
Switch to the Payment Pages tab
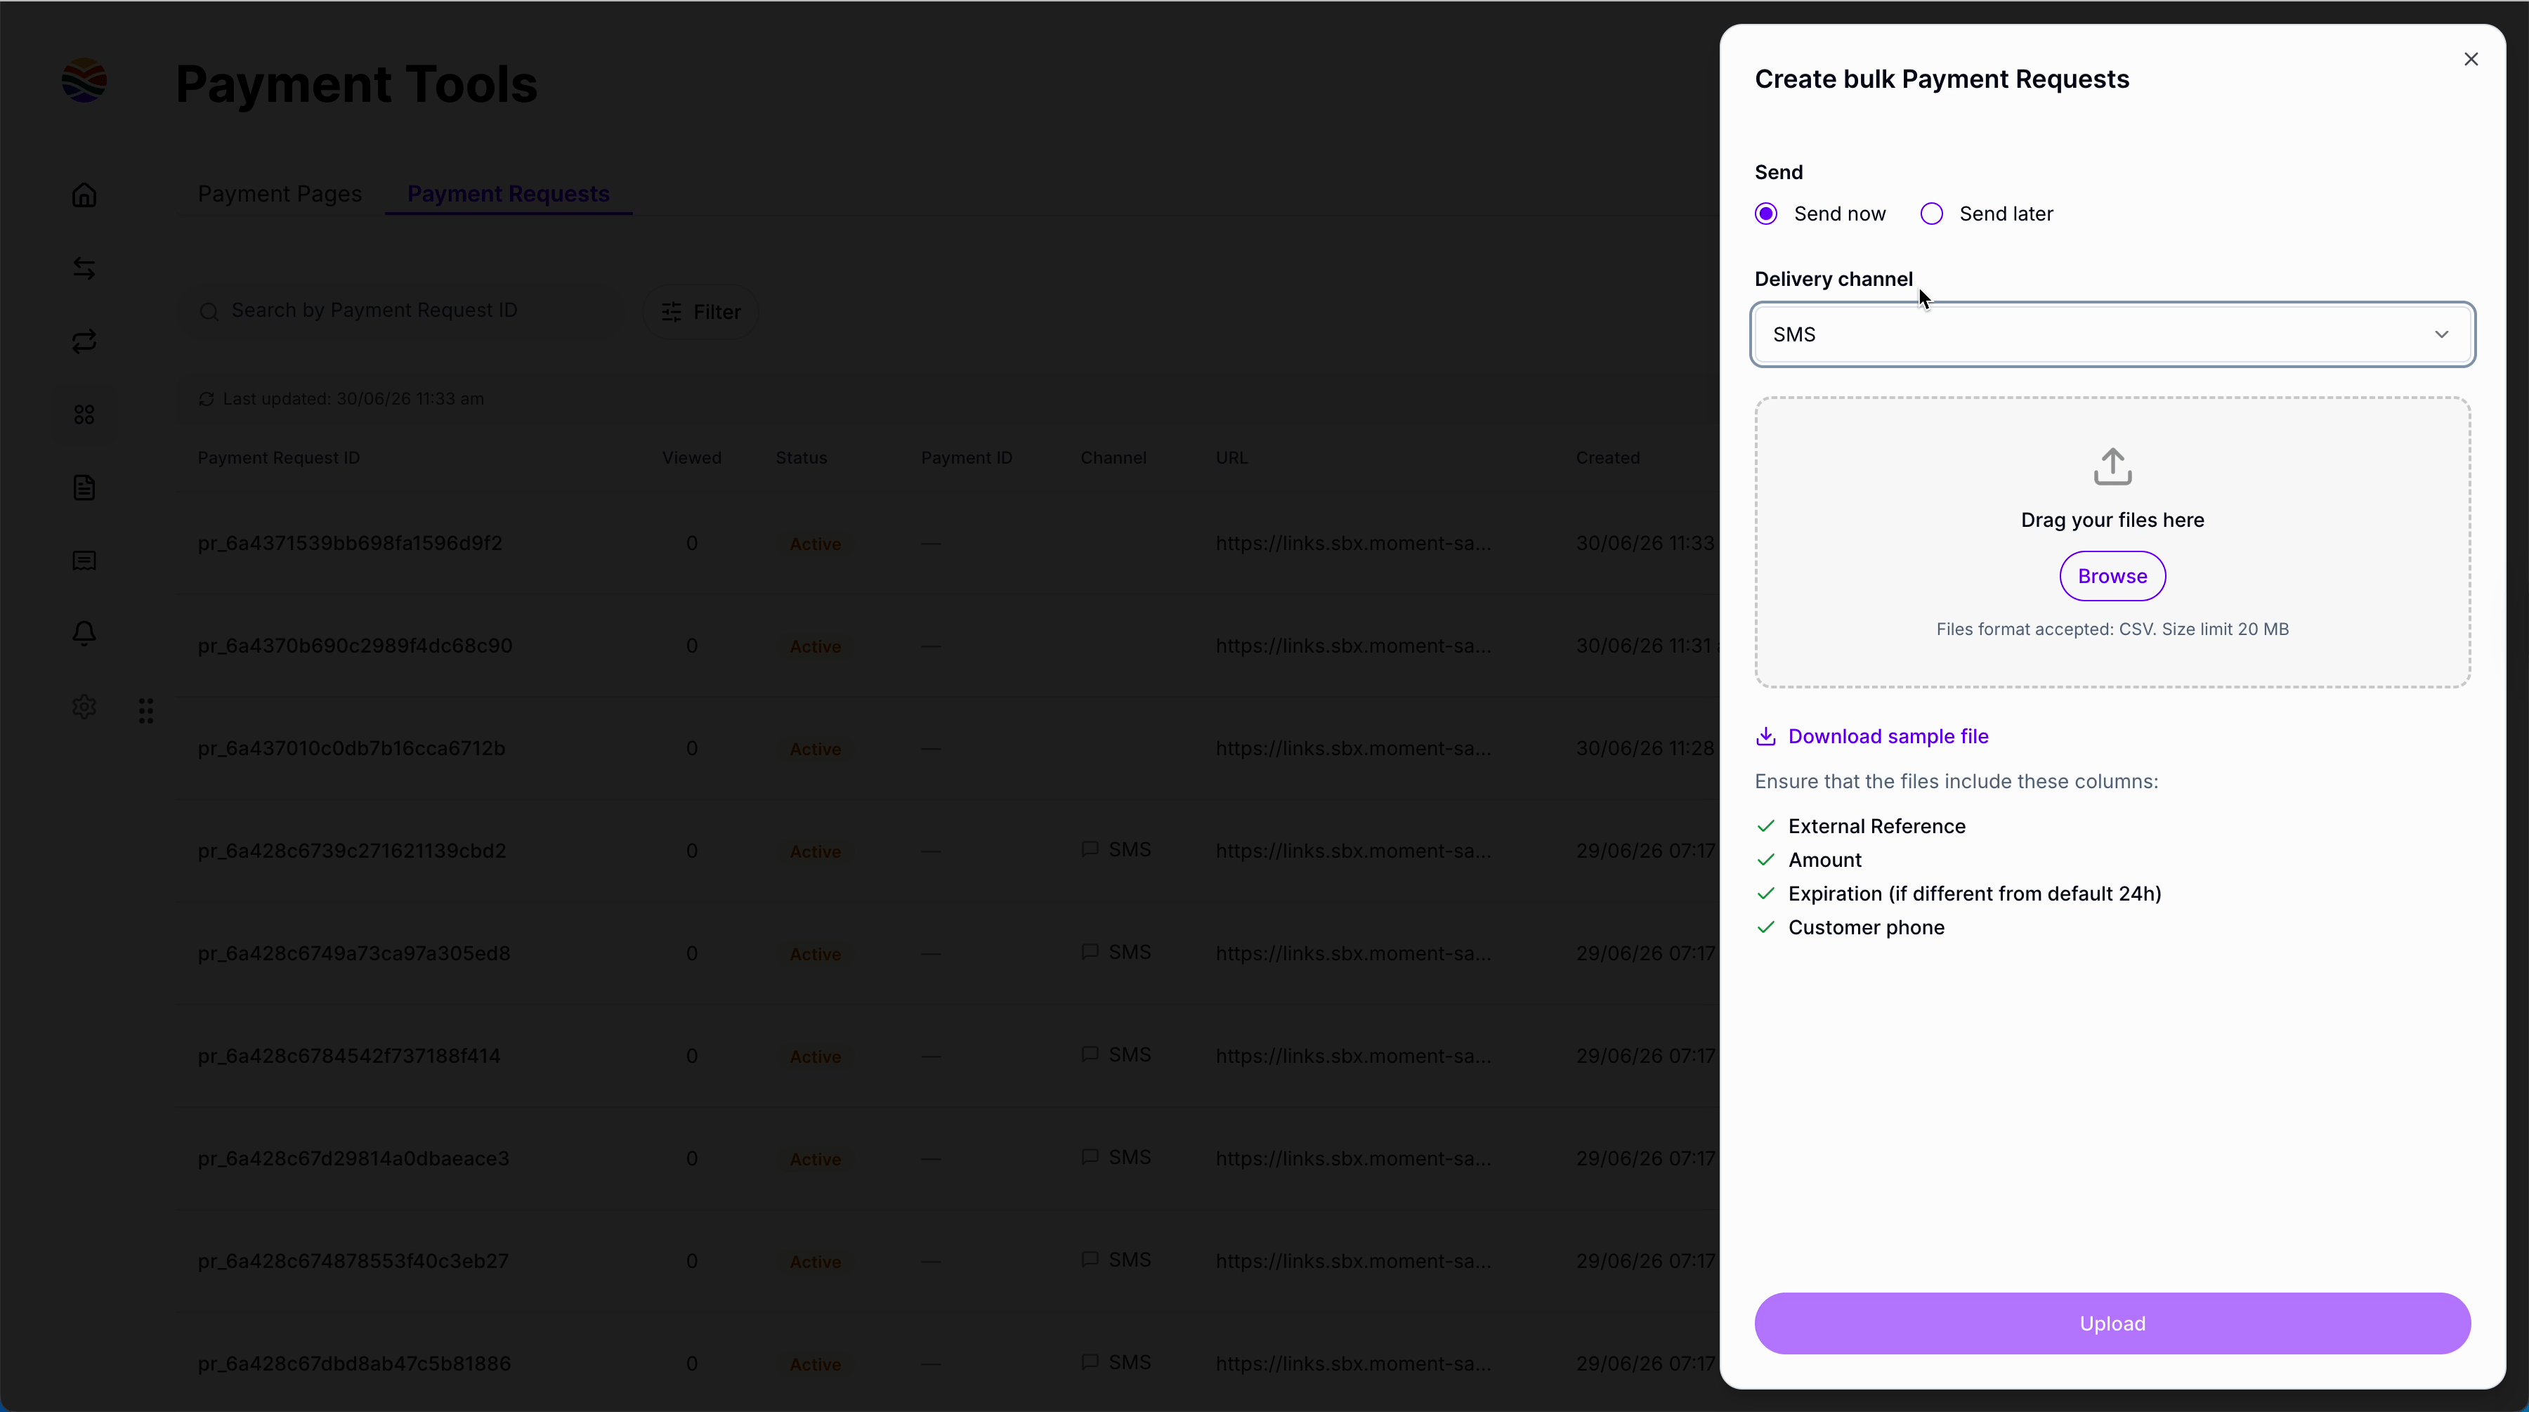click(280, 193)
